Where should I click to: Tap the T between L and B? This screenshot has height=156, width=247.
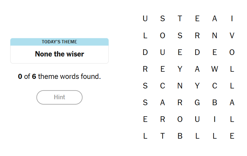162,136
